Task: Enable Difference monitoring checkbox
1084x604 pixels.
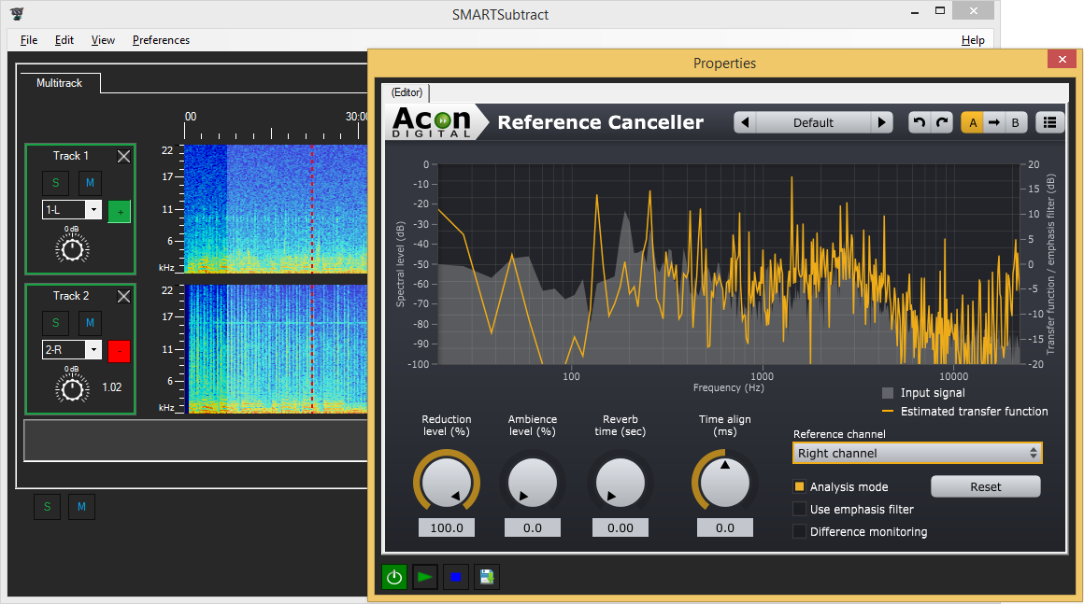Action: (799, 531)
